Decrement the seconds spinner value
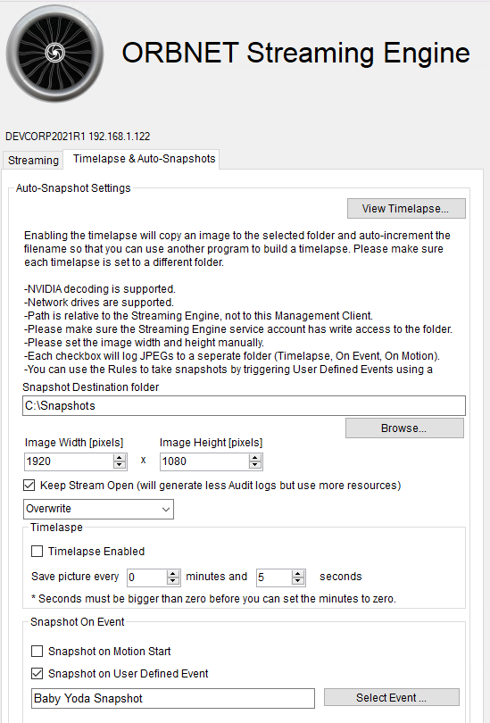 pos(298,581)
